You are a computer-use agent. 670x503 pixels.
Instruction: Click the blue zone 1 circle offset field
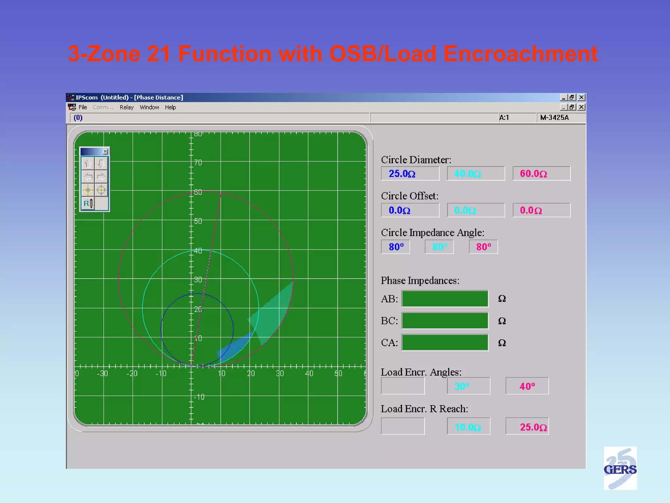click(410, 210)
